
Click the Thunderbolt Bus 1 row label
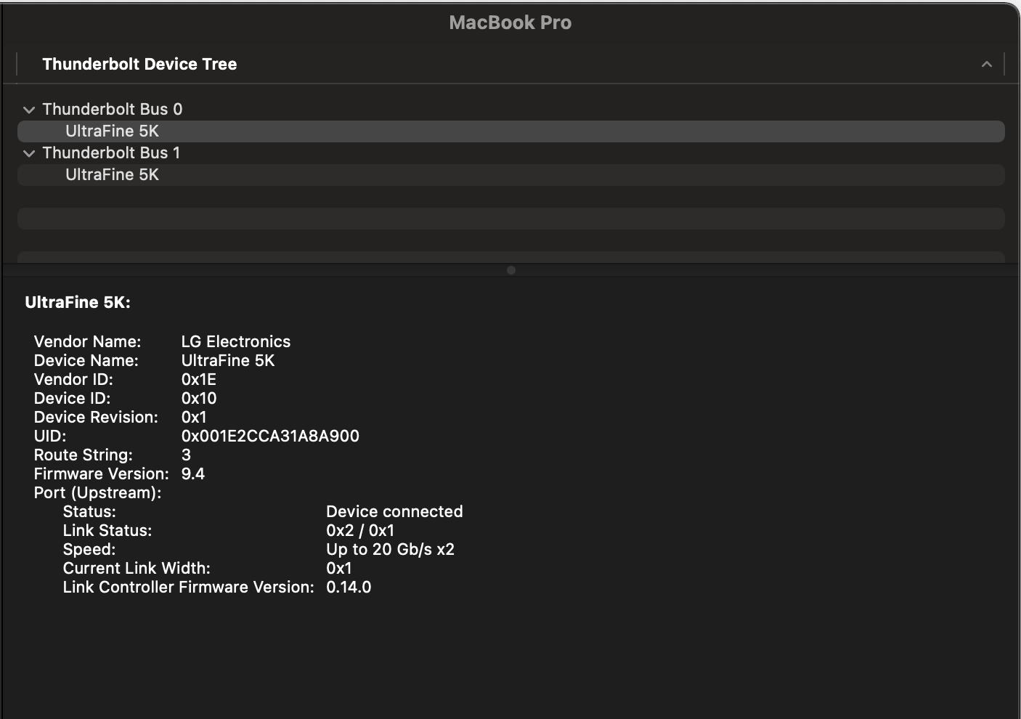click(x=111, y=153)
